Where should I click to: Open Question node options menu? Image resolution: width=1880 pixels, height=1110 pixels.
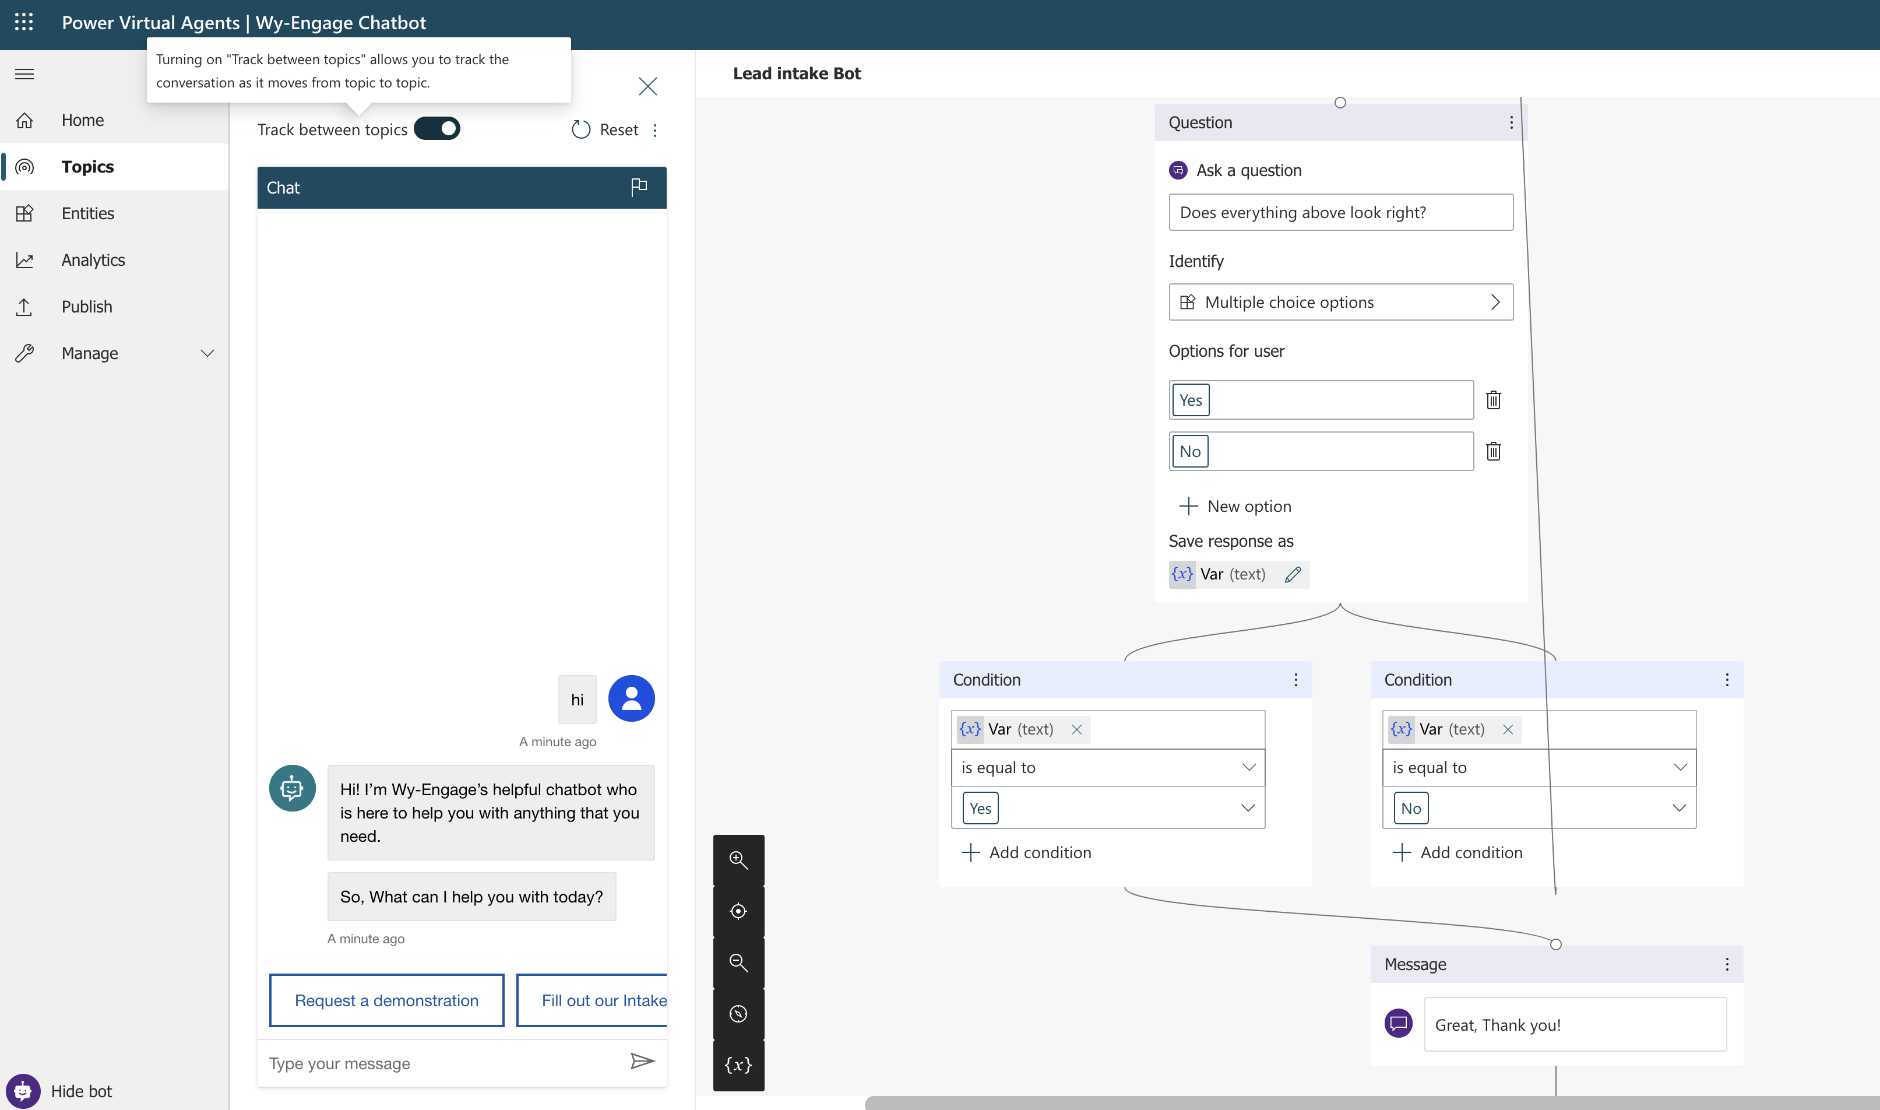tap(1512, 122)
